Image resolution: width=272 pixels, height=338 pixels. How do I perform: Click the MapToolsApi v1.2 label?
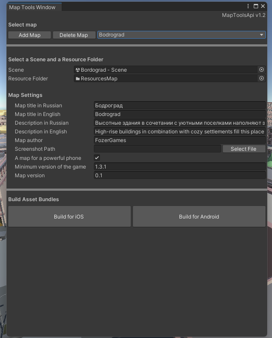(244, 15)
